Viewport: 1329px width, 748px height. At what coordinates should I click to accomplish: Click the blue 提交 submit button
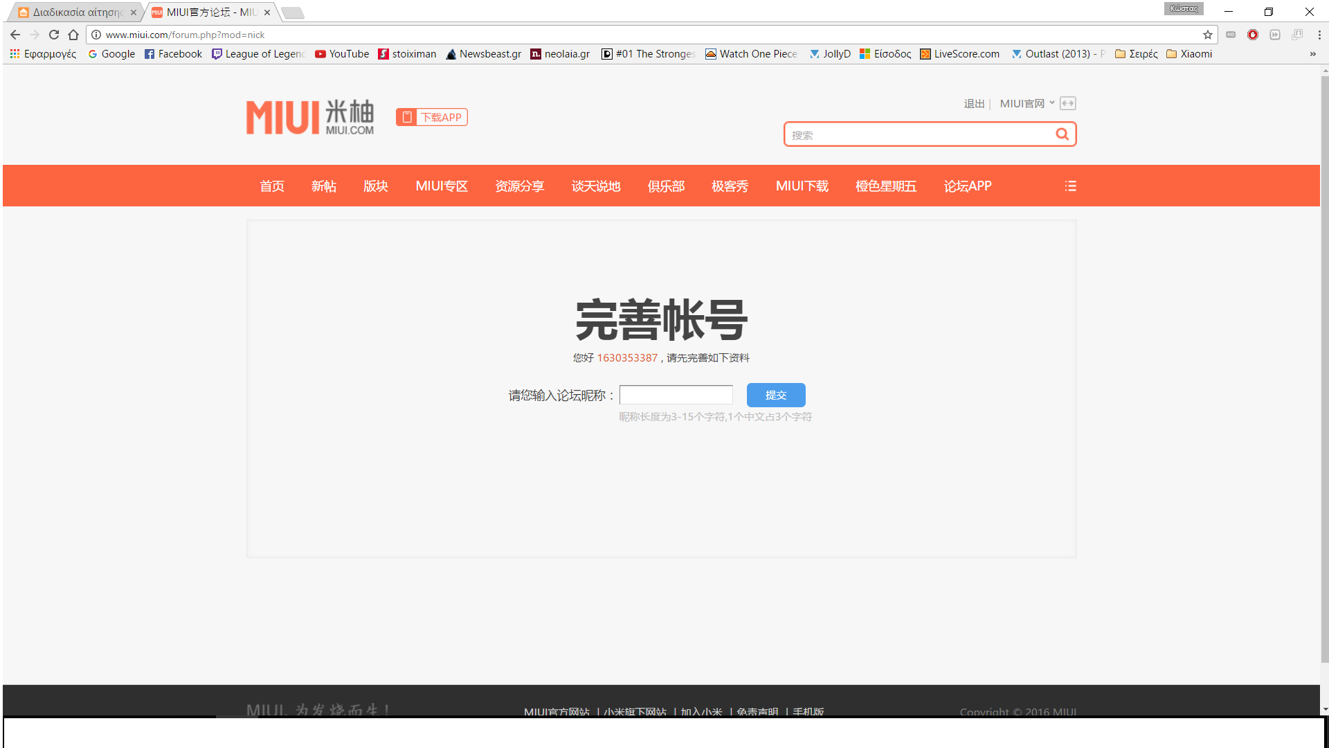coord(775,395)
